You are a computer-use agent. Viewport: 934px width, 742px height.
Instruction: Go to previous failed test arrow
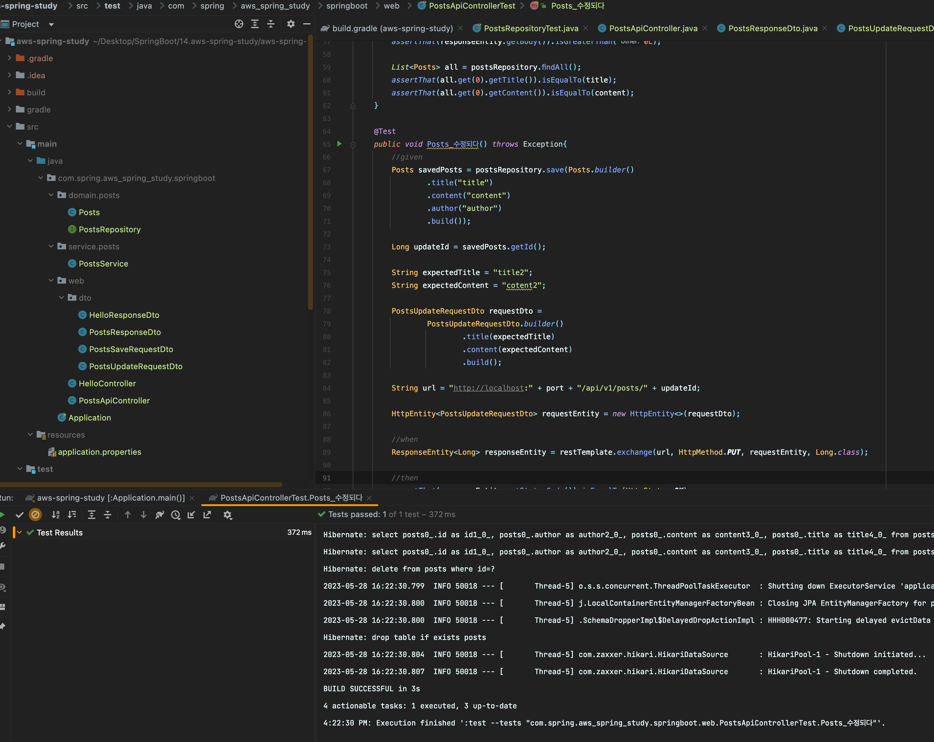127,515
